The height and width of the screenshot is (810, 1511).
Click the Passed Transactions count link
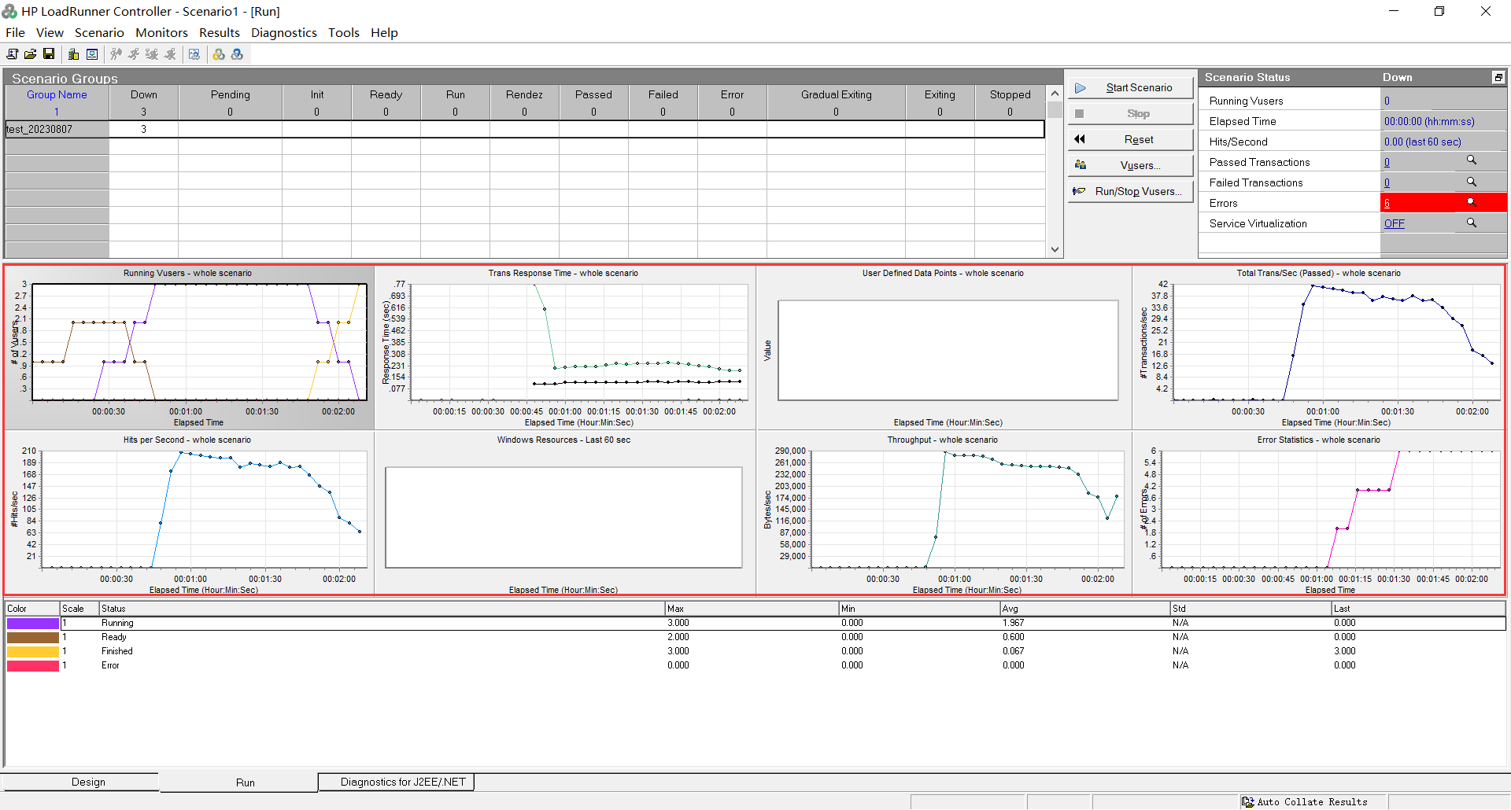coord(1387,162)
